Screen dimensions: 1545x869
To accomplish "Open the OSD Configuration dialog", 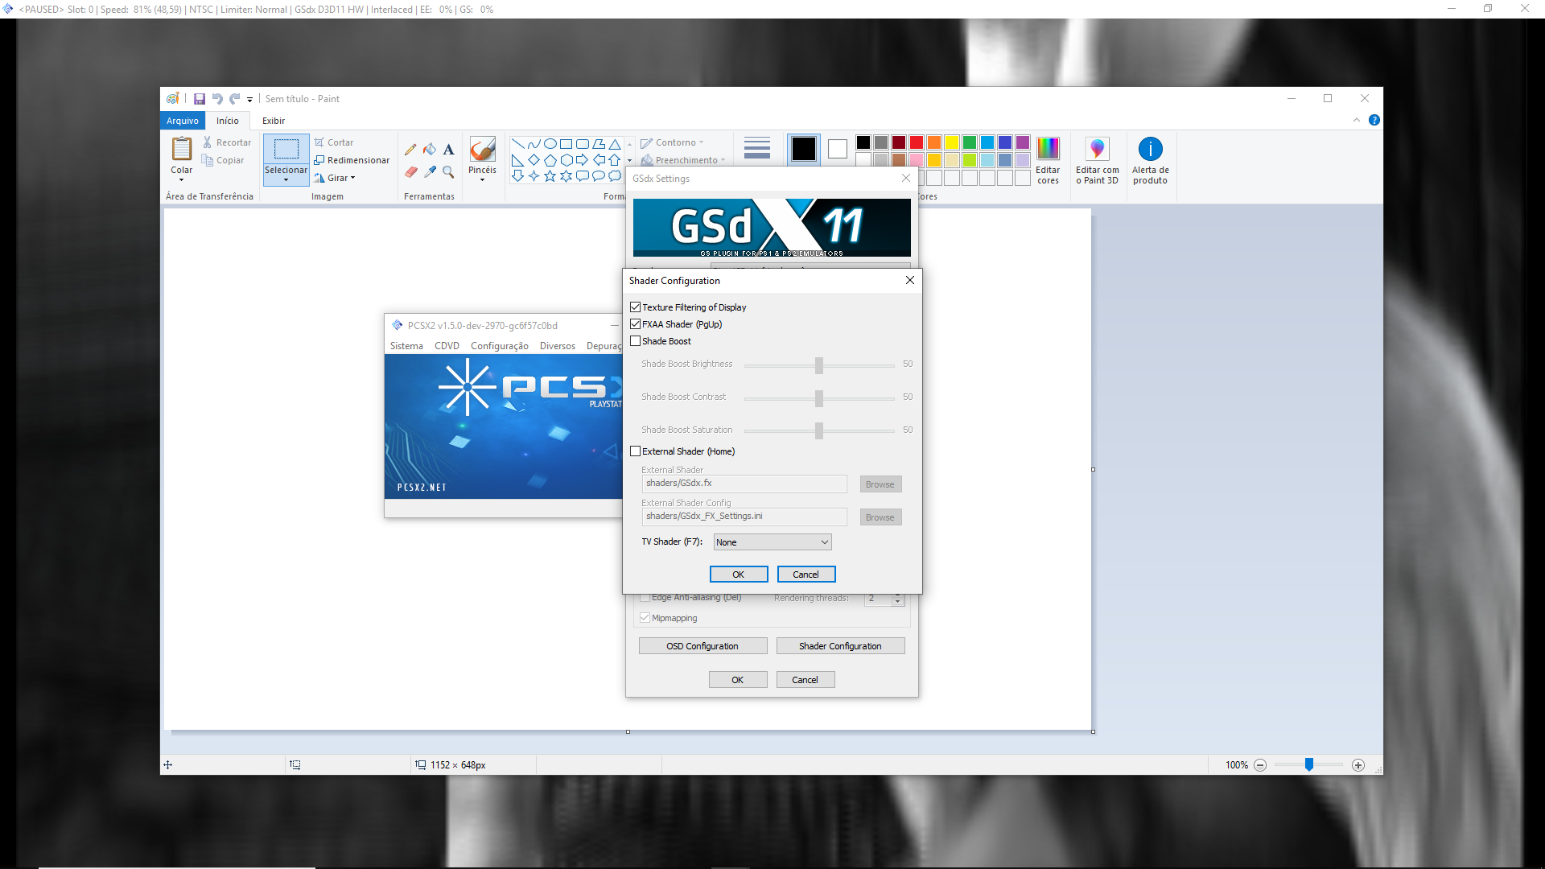I will click(x=702, y=645).
